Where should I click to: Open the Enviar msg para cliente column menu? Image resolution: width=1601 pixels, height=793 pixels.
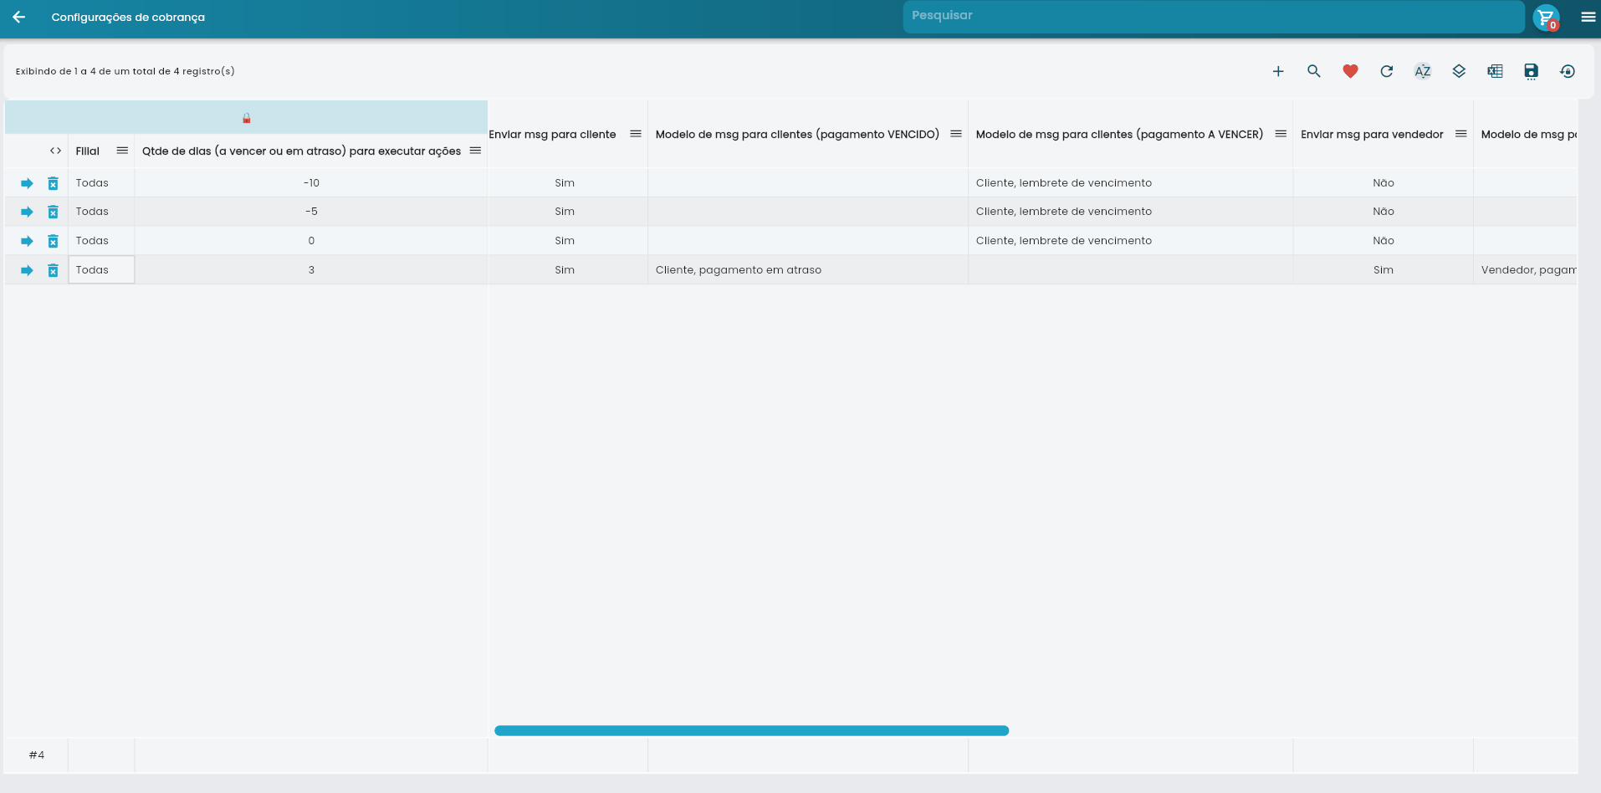pos(637,134)
